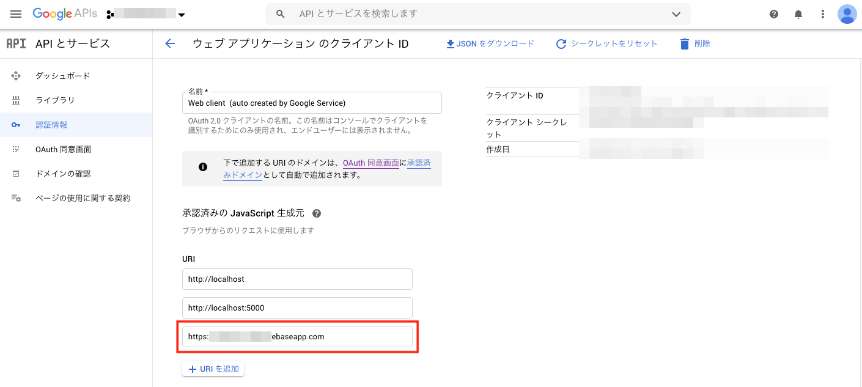The width and height of the screenshot is (862, 387).
Task: Select the ダッシュボード sidebar icon
Action: point(15,75)
